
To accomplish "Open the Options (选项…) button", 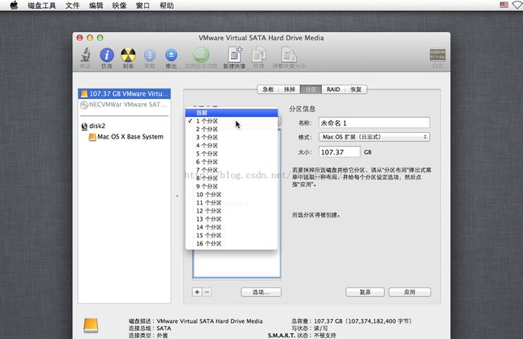I will coord(261,292).
